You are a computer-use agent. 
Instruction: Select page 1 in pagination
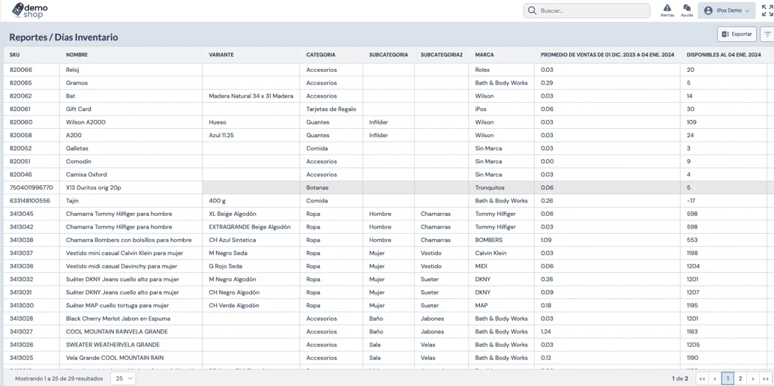(727, 379)
